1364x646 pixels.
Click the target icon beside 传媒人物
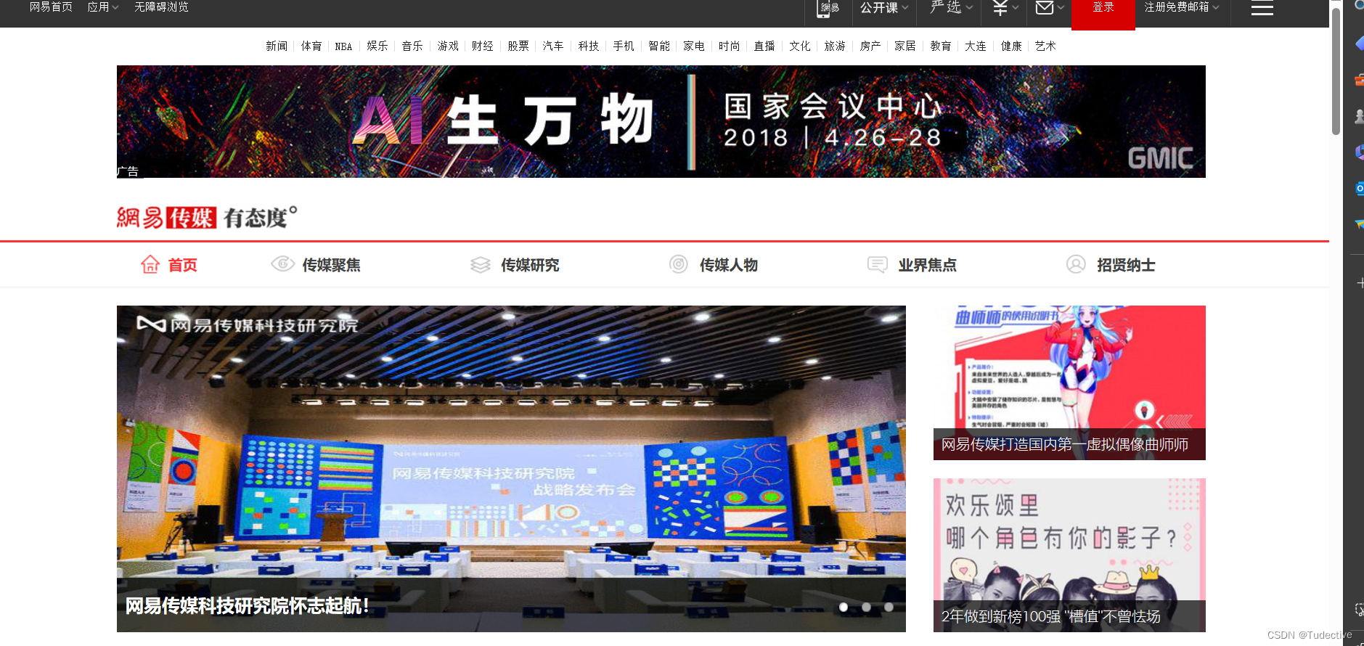pyautogui.click(x=679, y=264)
